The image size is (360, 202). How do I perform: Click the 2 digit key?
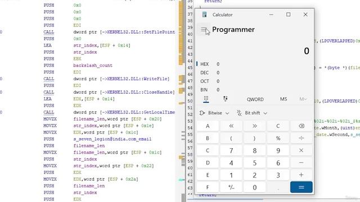point(254,175)
